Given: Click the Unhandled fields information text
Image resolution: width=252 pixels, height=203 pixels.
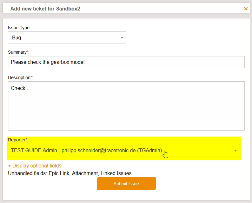Looking at the screenshot, I should tap(70, 173).
